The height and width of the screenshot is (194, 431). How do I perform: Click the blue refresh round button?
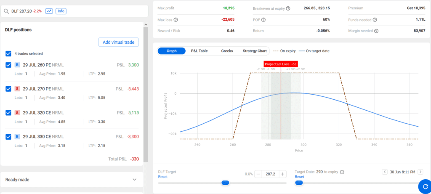pyautogui.click(x=426, y=187)
